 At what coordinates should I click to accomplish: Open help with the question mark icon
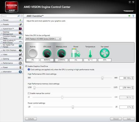[x=133, y=16]
